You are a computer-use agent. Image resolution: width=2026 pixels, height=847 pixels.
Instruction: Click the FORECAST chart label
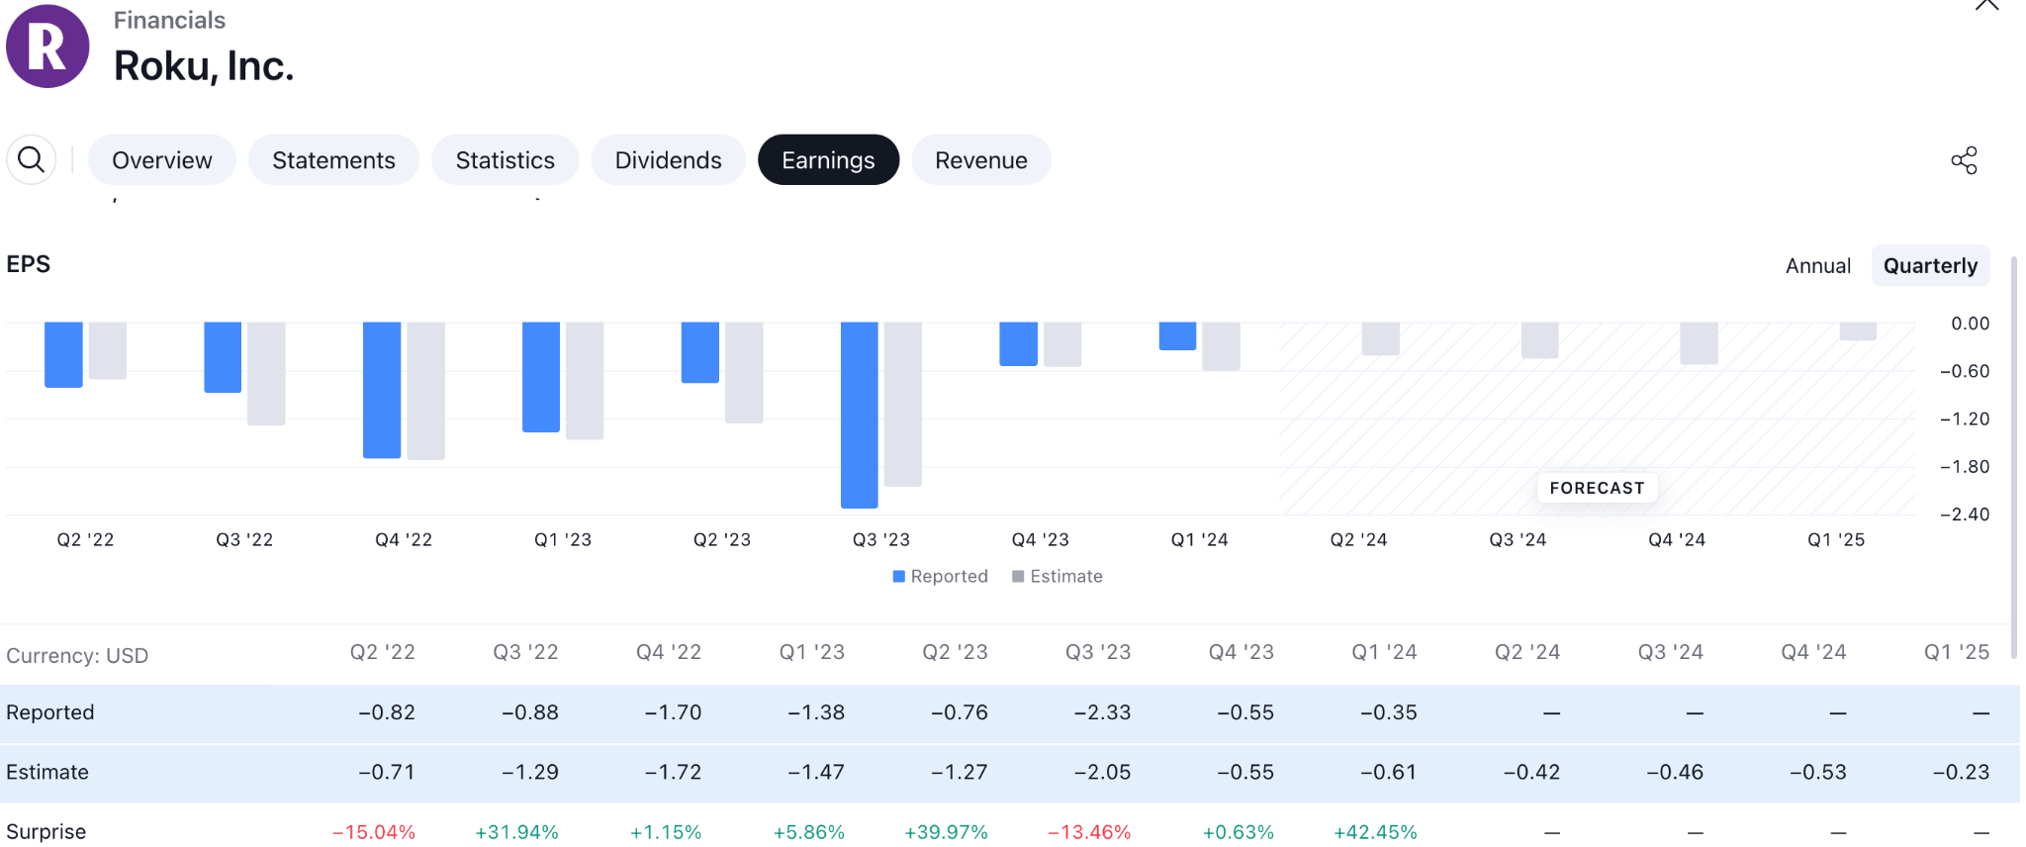pos(1597,488)
